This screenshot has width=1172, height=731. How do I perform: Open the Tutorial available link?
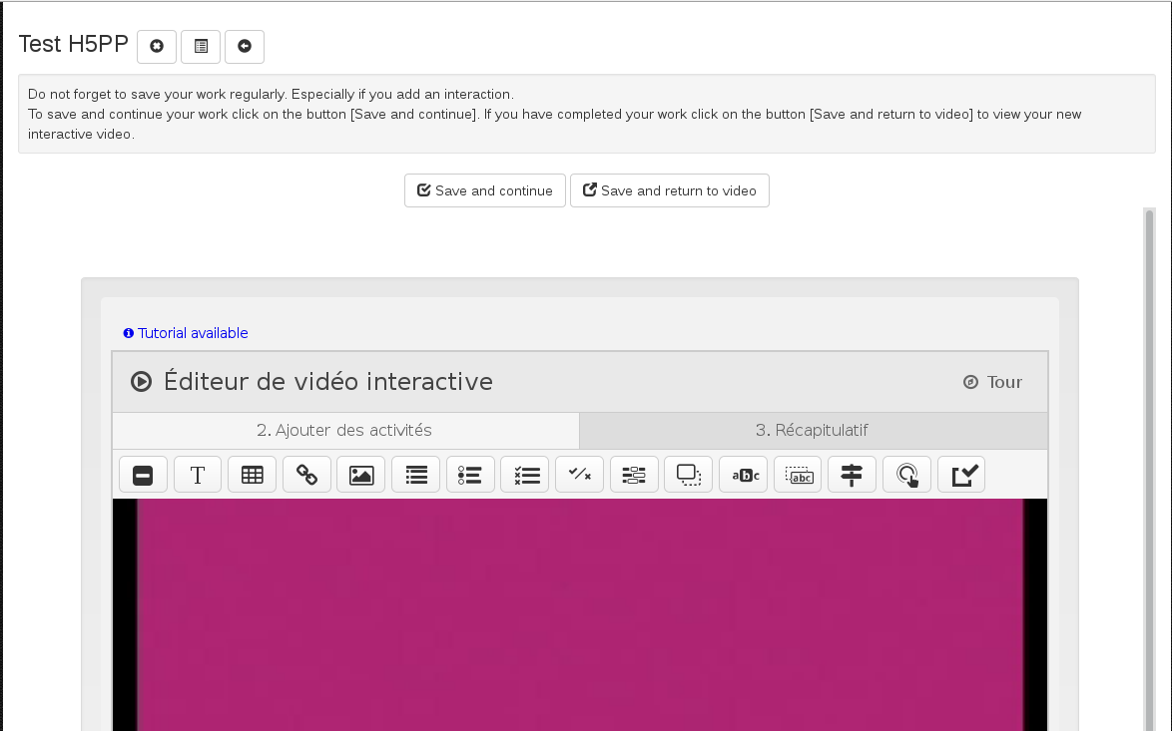coord(192,333)
